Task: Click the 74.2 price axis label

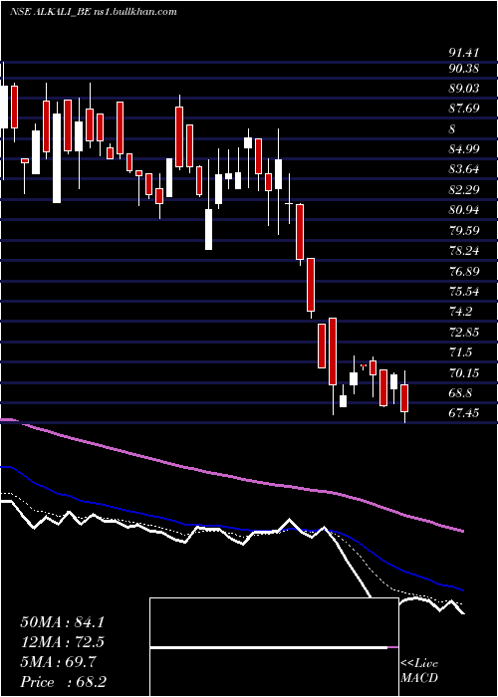Action: click(x=460, y=312)
